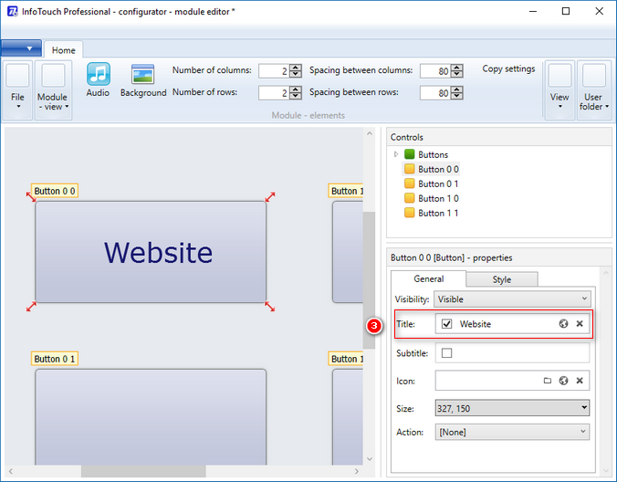This screenshot has width=617, height=482.
Task: Open the Action dropdown set to [None]
Action: point(512,432)
